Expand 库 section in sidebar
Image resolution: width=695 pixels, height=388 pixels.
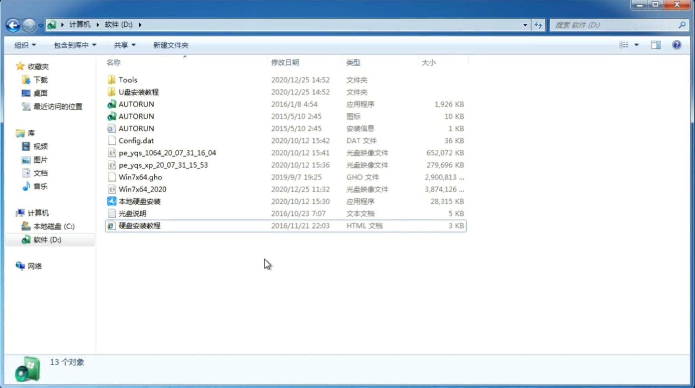14,133
